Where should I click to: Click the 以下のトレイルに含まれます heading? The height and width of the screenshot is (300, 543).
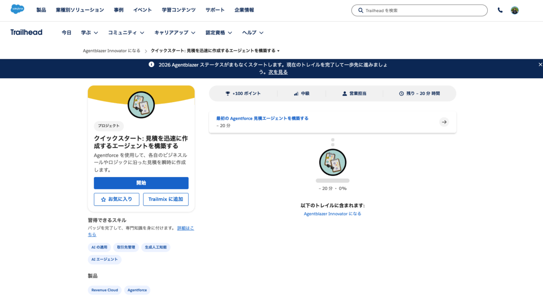[333, 206]
